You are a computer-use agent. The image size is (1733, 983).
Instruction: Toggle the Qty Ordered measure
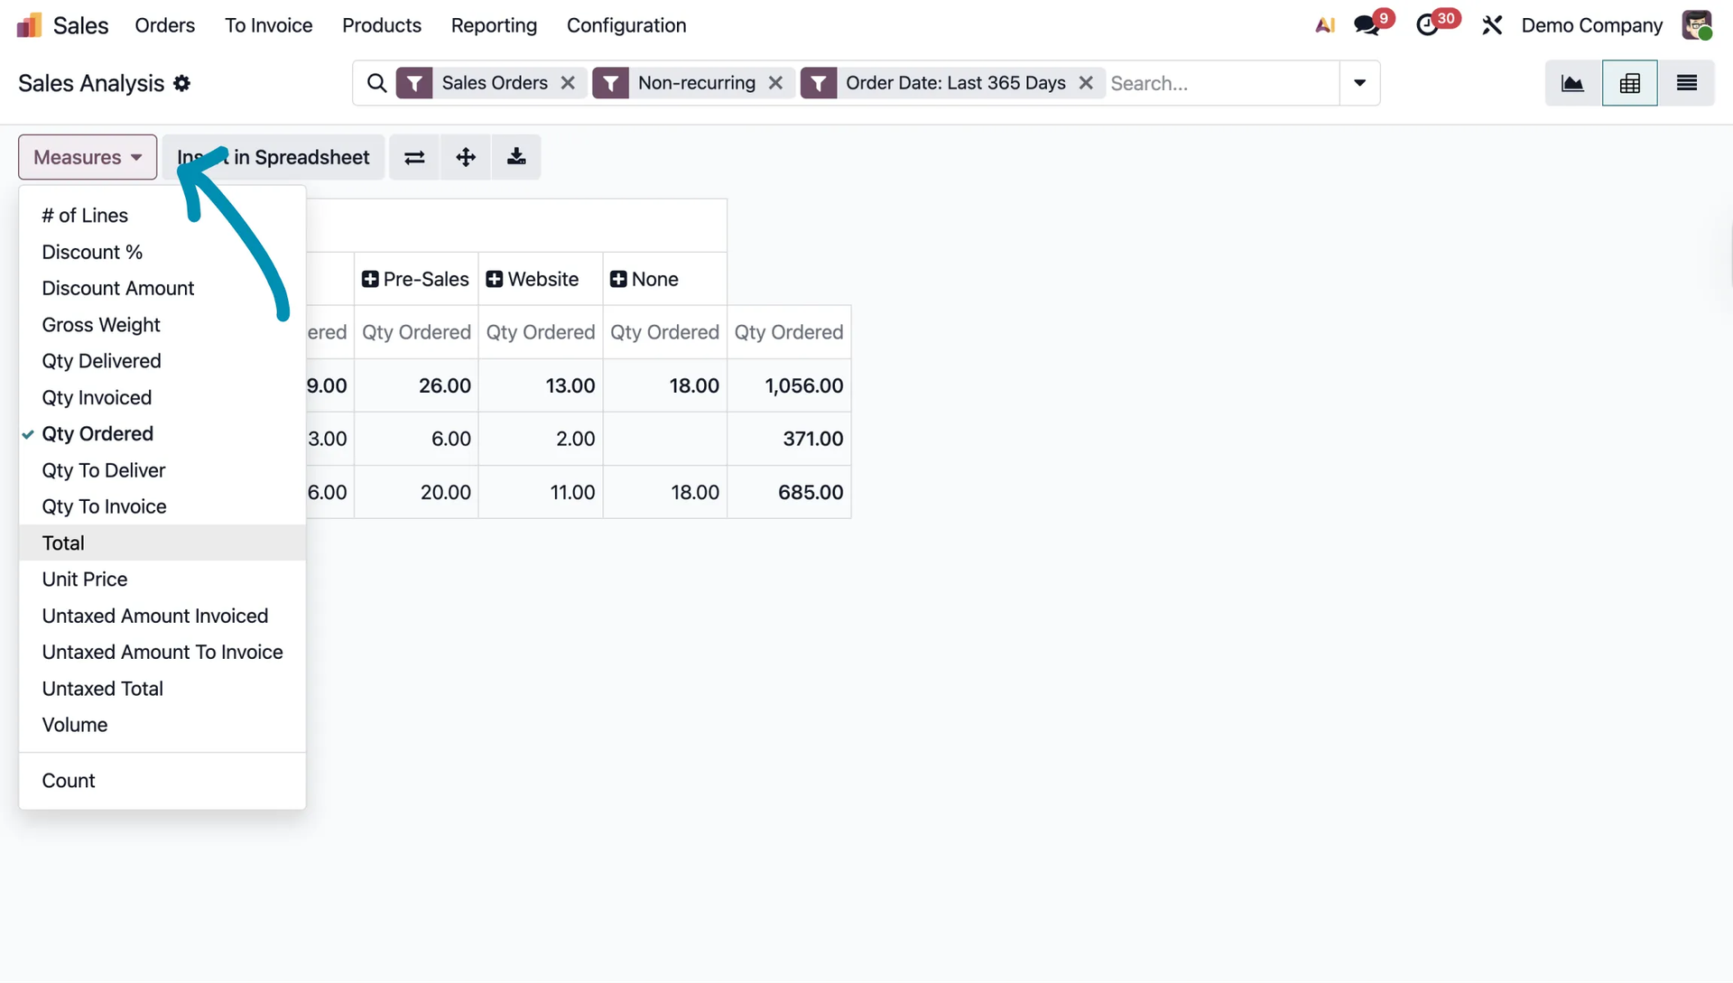tap(97, 434)
